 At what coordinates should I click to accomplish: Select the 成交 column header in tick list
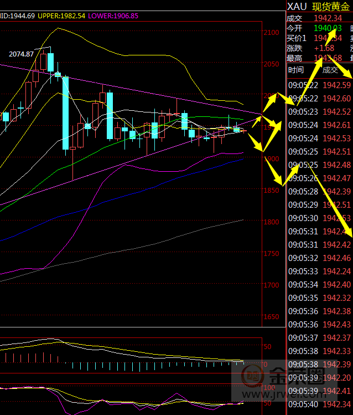tap(330, 70)
